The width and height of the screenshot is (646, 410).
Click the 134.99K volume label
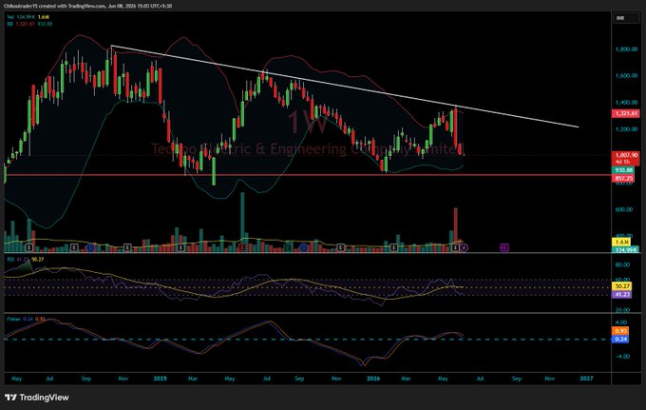[x=626, y=250]
